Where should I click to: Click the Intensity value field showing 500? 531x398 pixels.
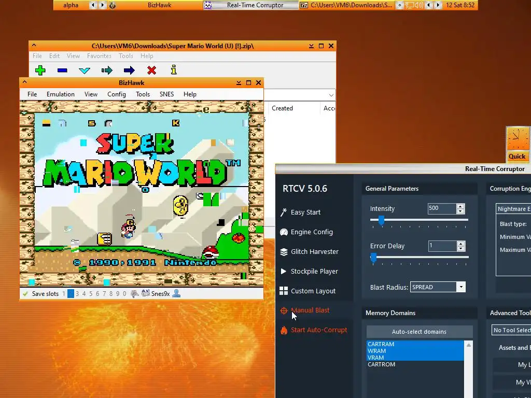tap(442, 208)
